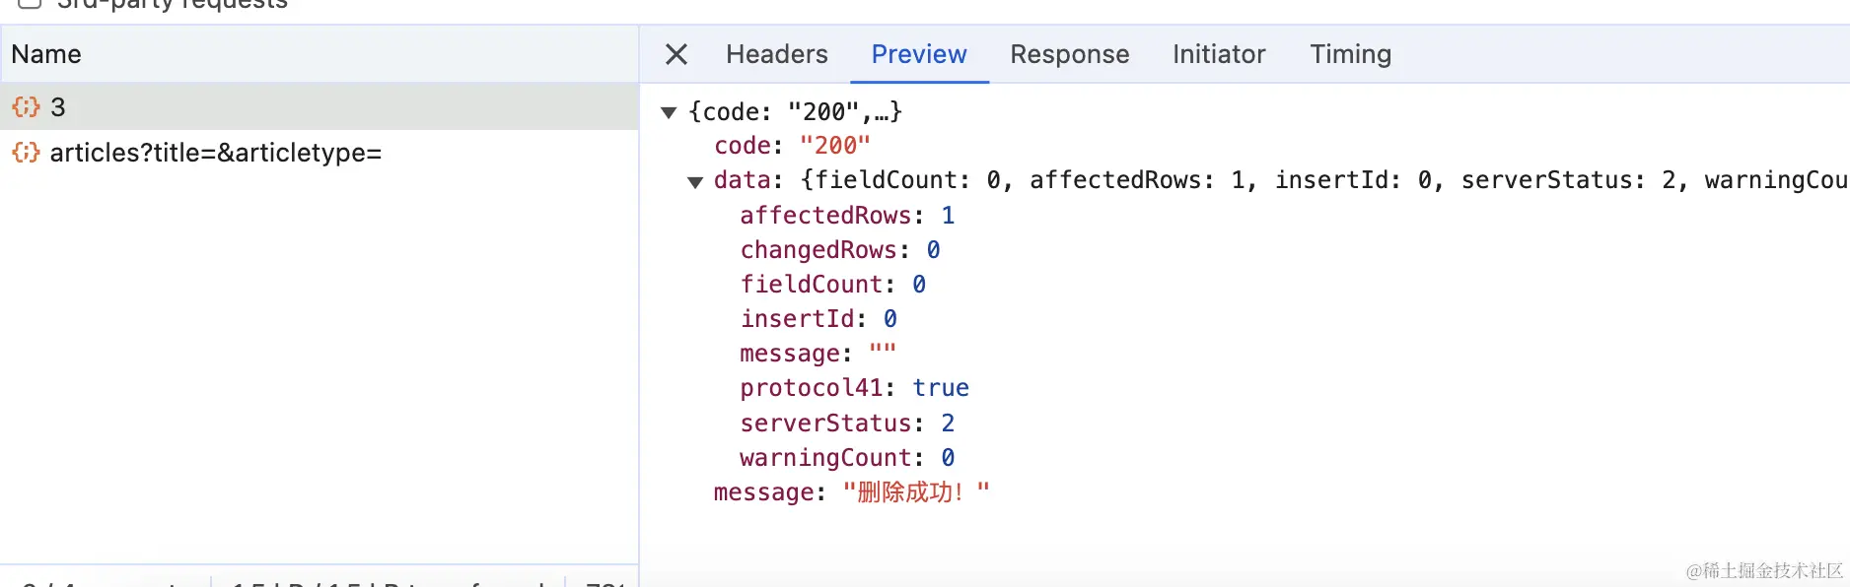Select the request named 3
1850x587 pixels.
(320, 106)
